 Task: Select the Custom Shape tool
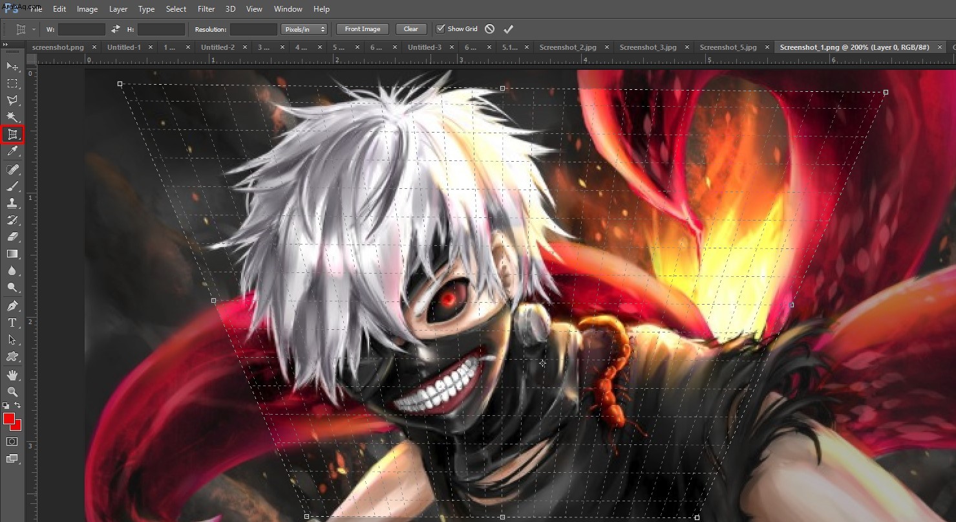click(12, 356)
